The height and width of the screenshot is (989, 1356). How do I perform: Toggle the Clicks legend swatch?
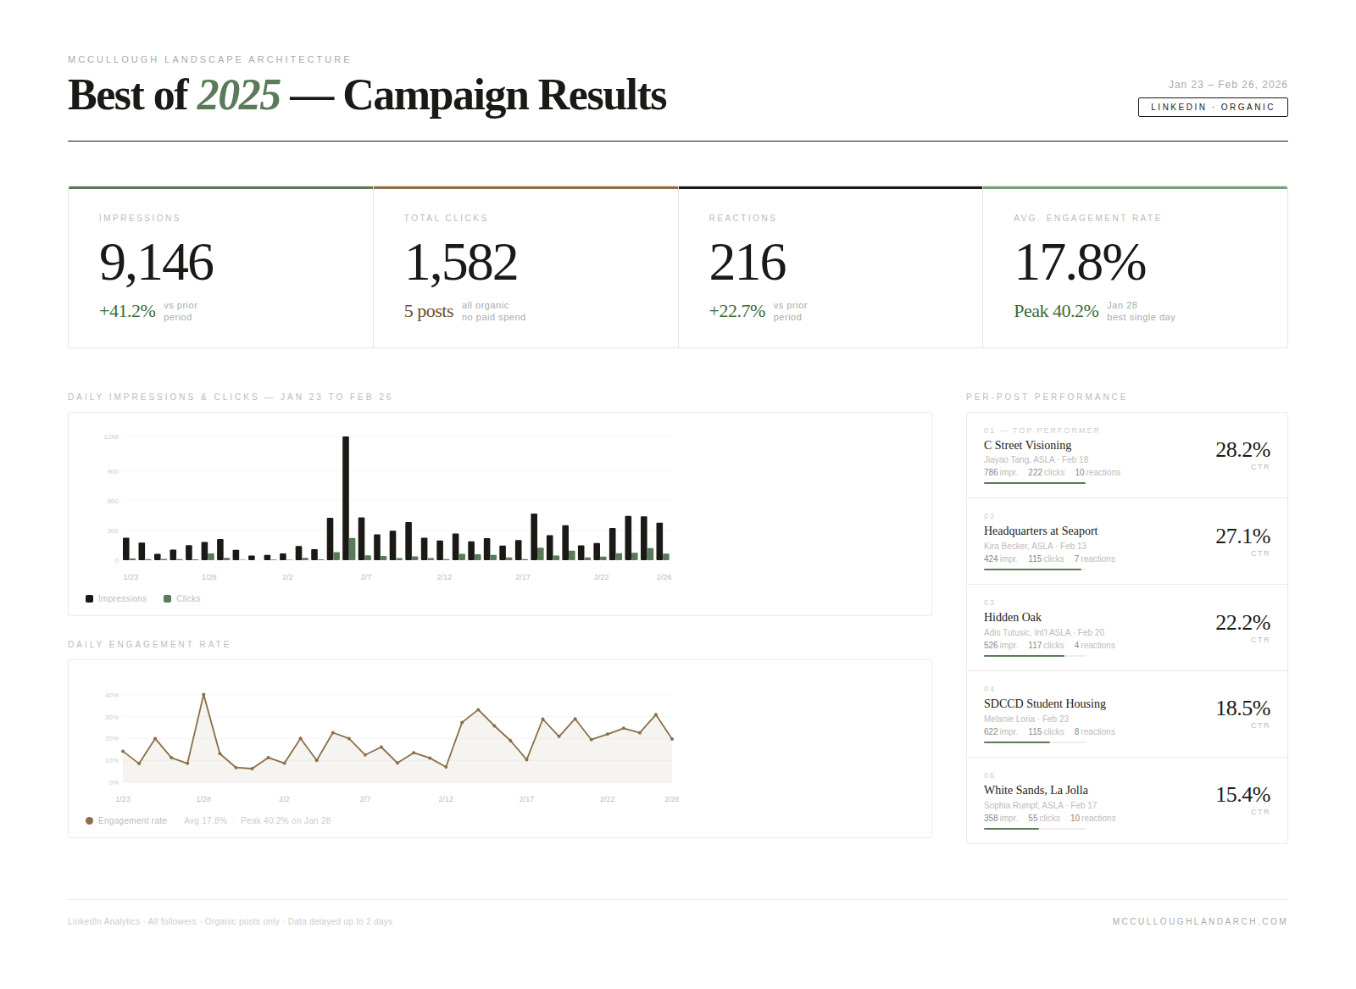point(167,599)
